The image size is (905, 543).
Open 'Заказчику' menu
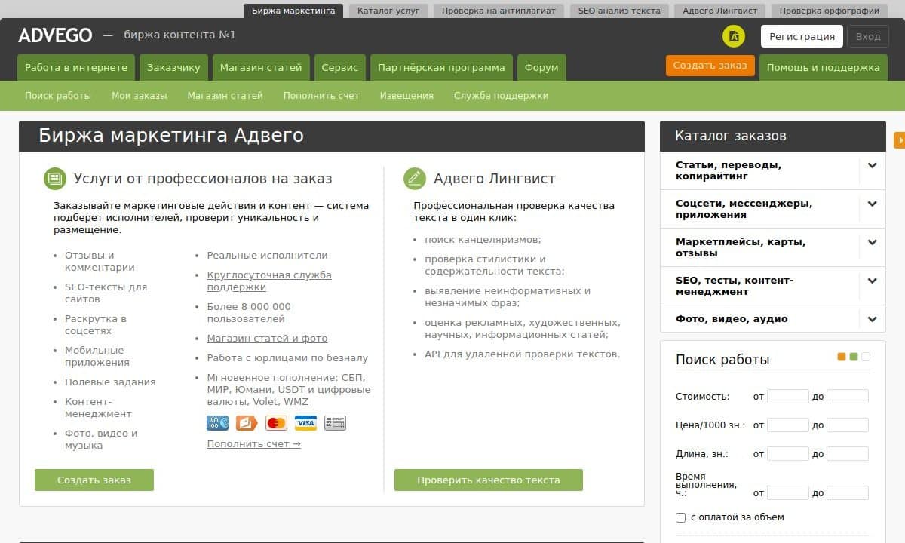tap(173, 67)
